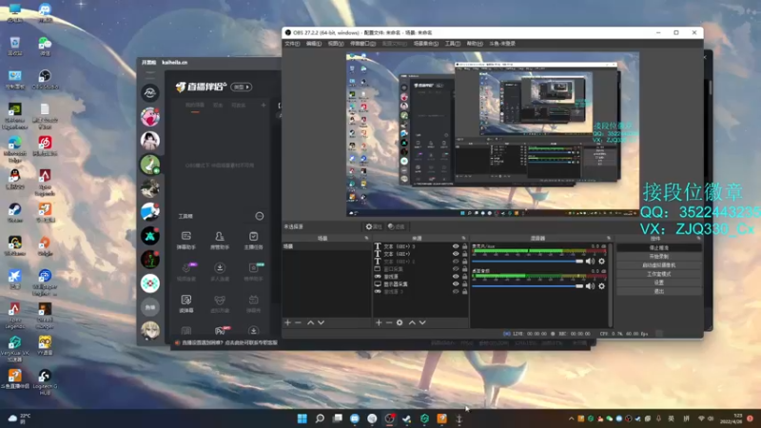Click 设置 (Settings) button in OBS controls
This screenshot has height=428, width=761.
click(658, 282)
